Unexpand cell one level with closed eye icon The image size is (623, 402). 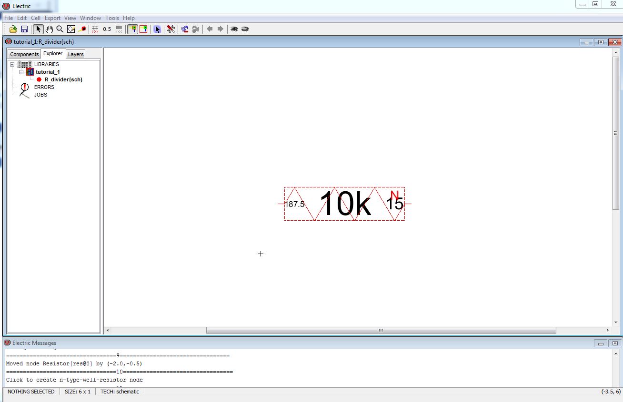[245, 29]
